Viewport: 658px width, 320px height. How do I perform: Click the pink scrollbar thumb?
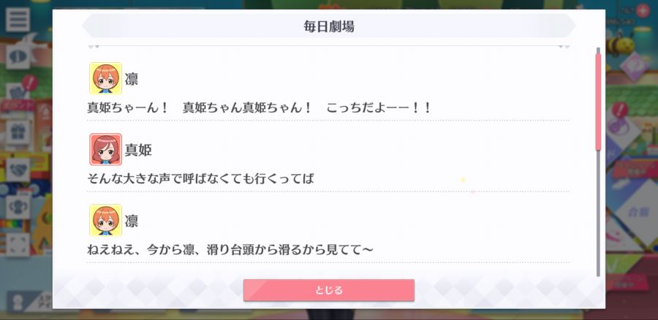click(x=598, y=100)
